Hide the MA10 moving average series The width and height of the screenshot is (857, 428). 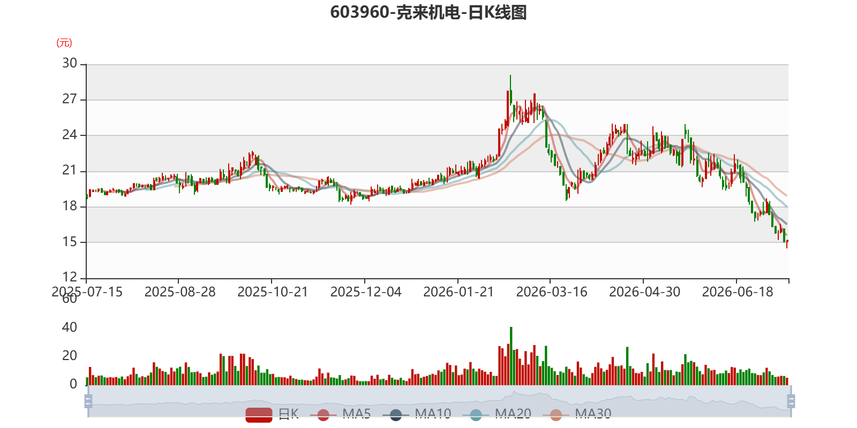[x=417, y=414]
